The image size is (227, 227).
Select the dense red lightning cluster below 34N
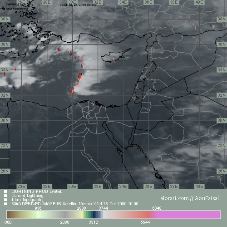point(80,76)
